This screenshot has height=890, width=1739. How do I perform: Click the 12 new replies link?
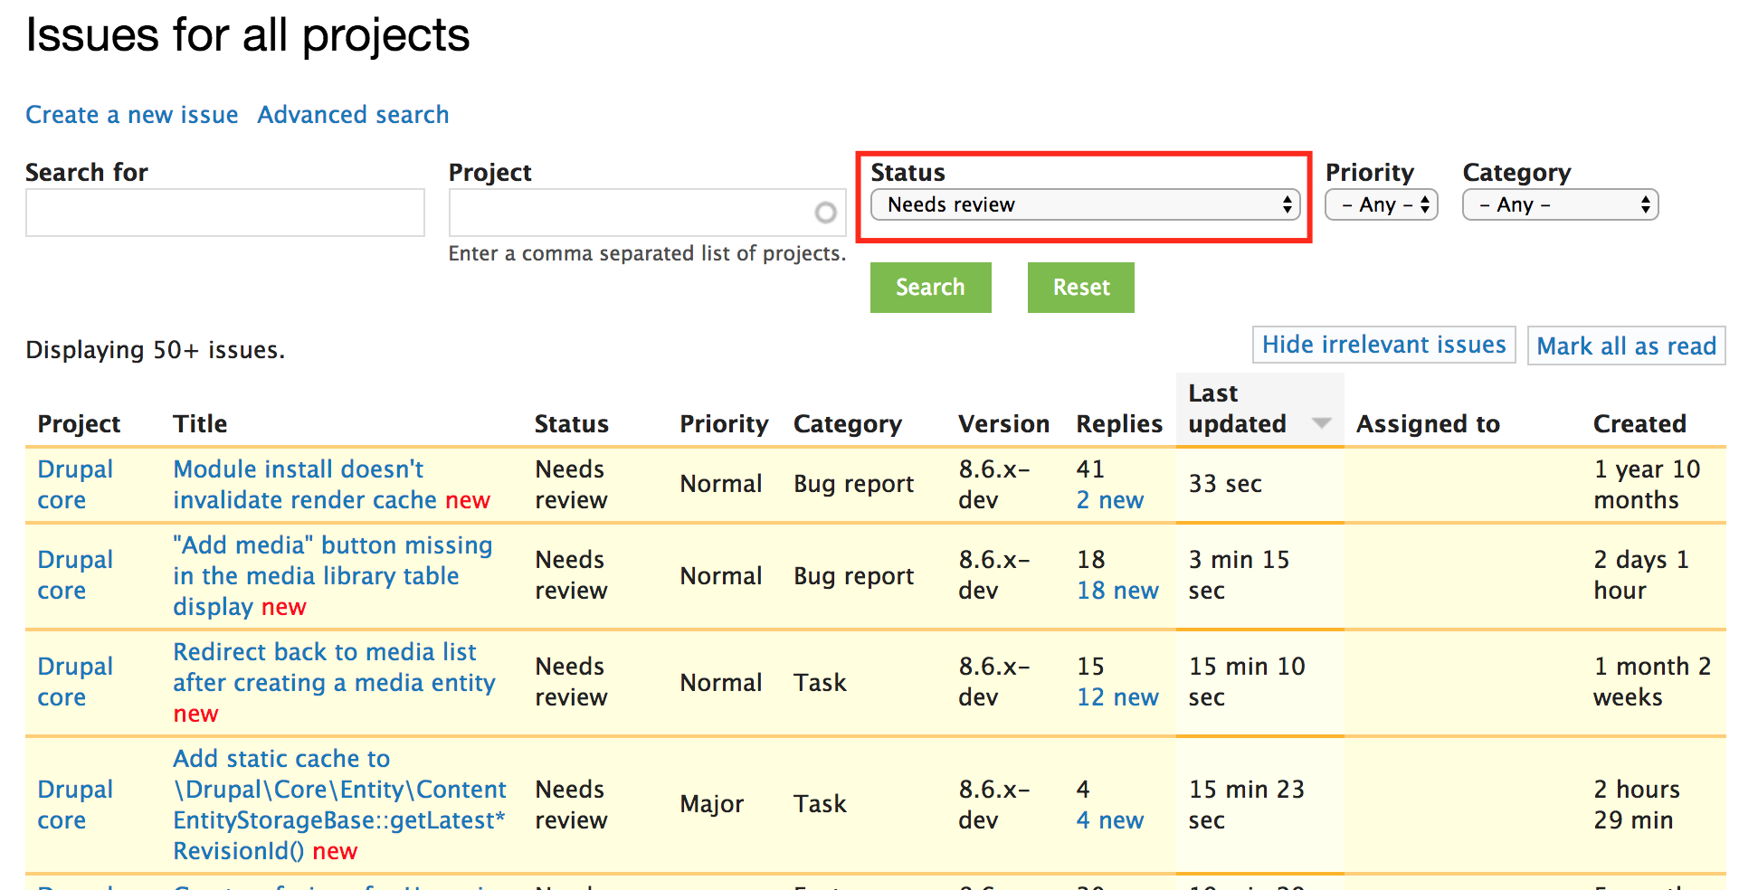tap(1117, 697)
